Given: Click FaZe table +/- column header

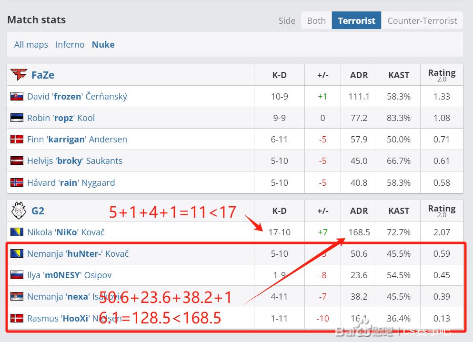Looking at the screenshot, I should 323,75.
